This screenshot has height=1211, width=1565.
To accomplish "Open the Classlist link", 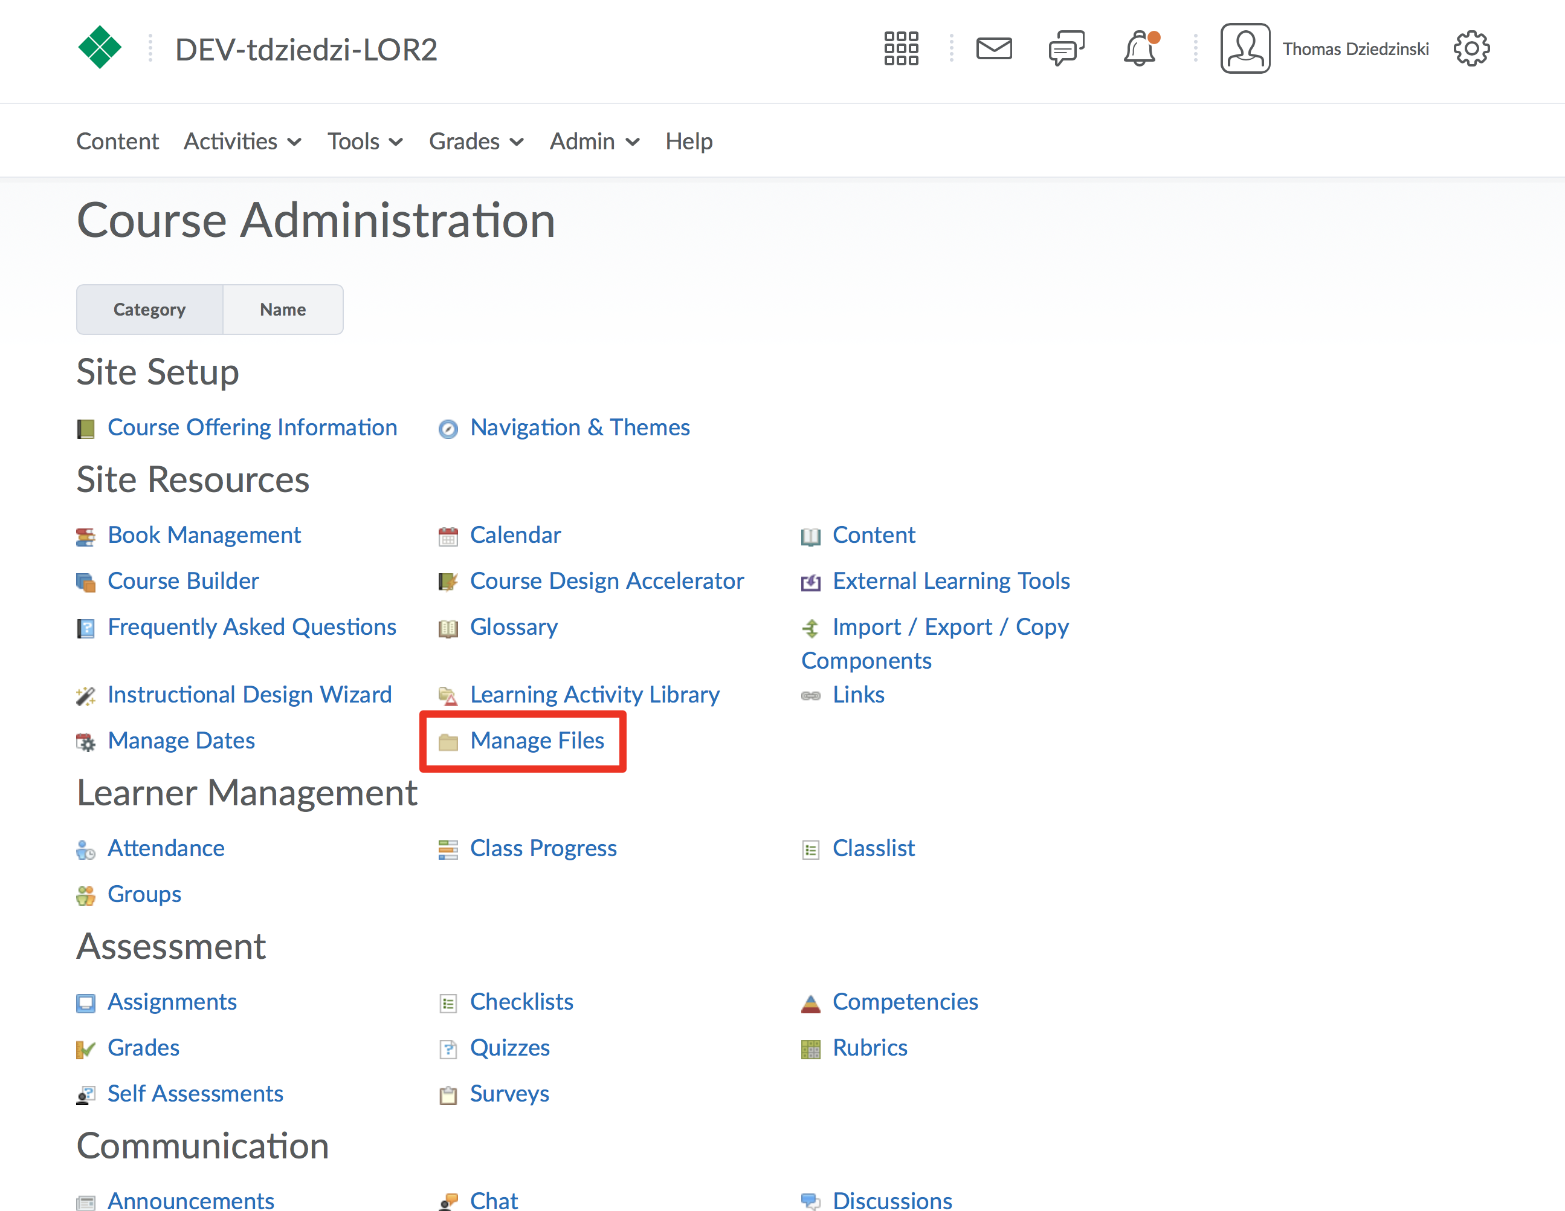I will tap(874, 848).
